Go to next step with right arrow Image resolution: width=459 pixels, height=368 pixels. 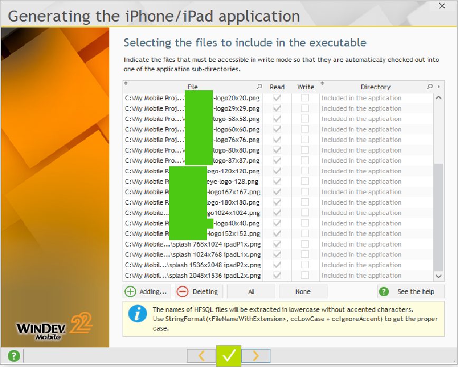click(x=256, y=356)
